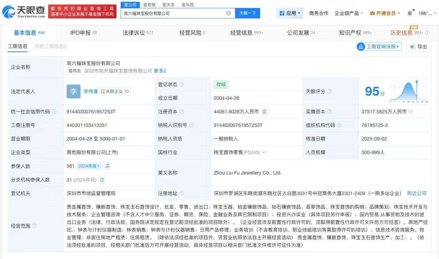Screen dimensions: 439x259
Task: Click the 存续 status tag
Action: click(x=221, y=84)
